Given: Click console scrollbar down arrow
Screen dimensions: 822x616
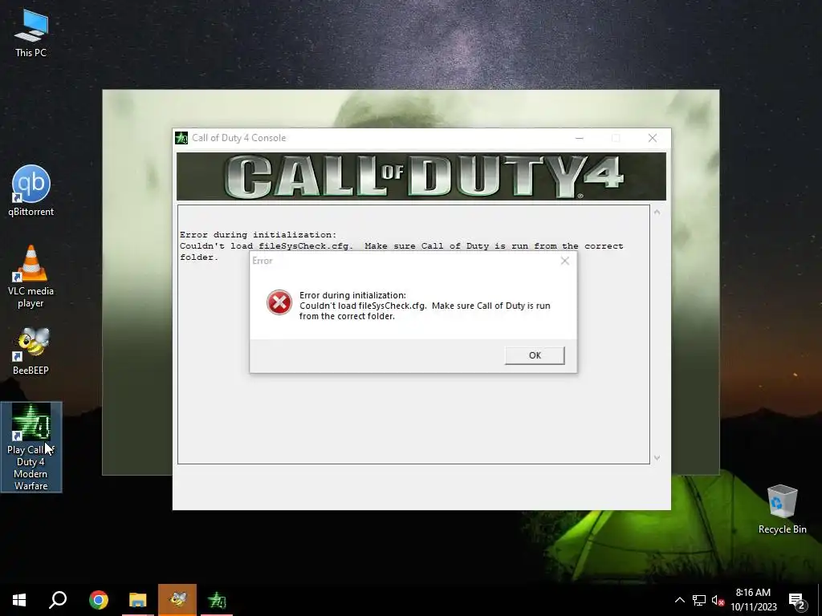Looking at the screenshot, I should click(x=657, y=458).
